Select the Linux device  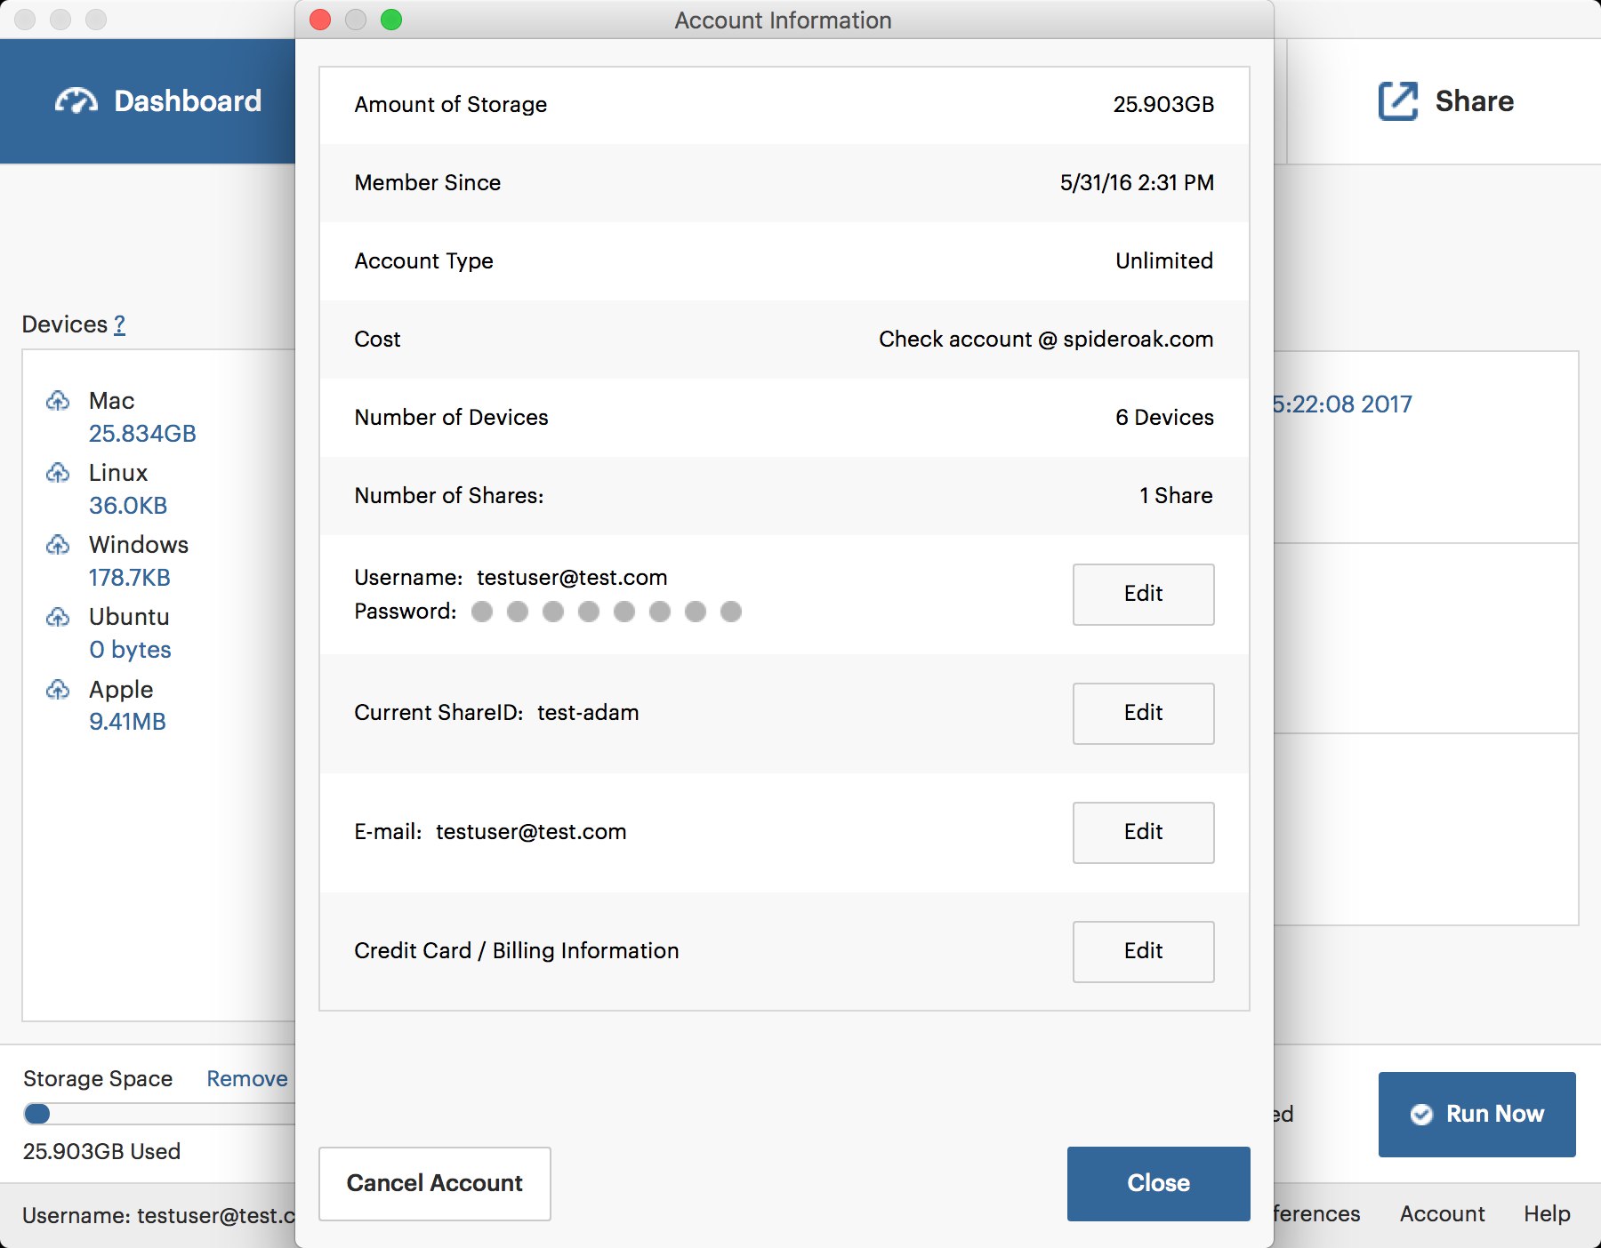point(118,473)
